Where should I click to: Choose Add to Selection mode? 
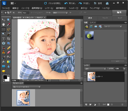[8, 13]
